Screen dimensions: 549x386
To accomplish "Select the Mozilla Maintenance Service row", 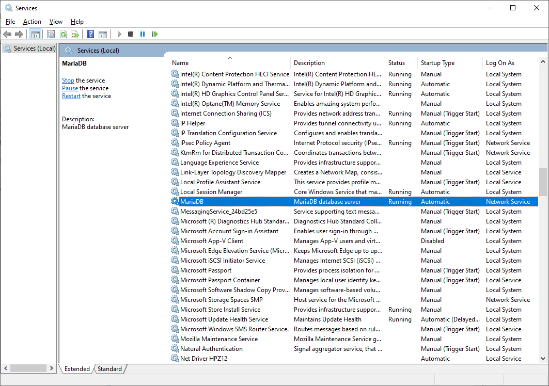I will [219, 339].
